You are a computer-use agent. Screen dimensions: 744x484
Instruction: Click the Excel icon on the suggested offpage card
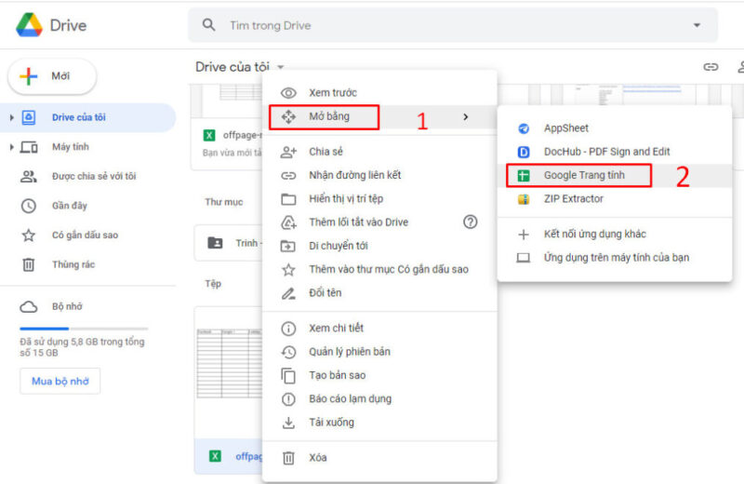208,135
